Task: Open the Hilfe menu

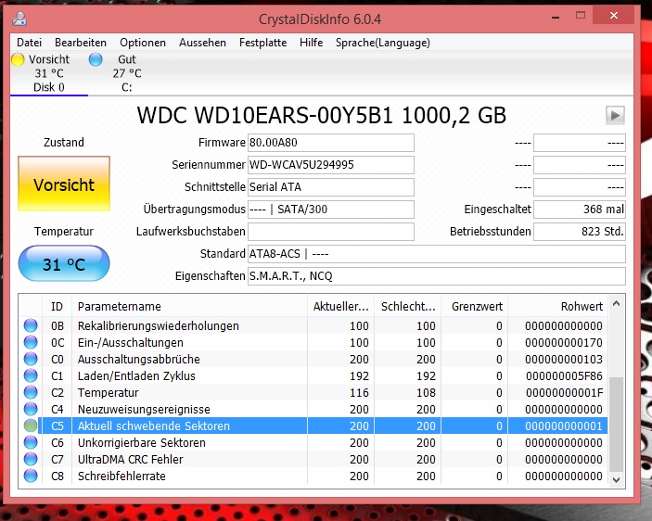Action: tap(311, 43)
